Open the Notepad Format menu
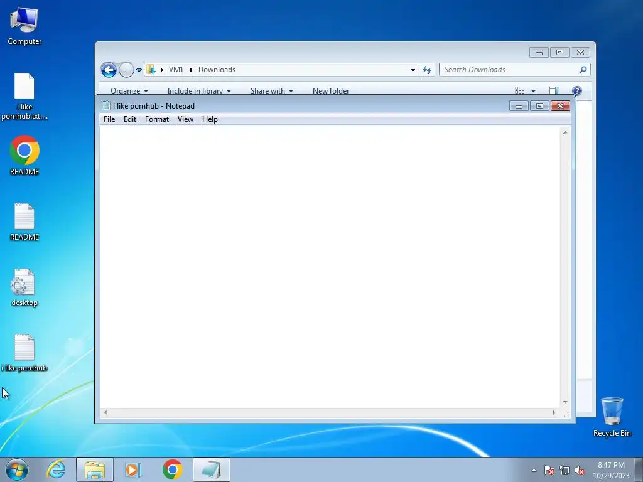This screenshot has height=482, width=643. coord(156,119)
